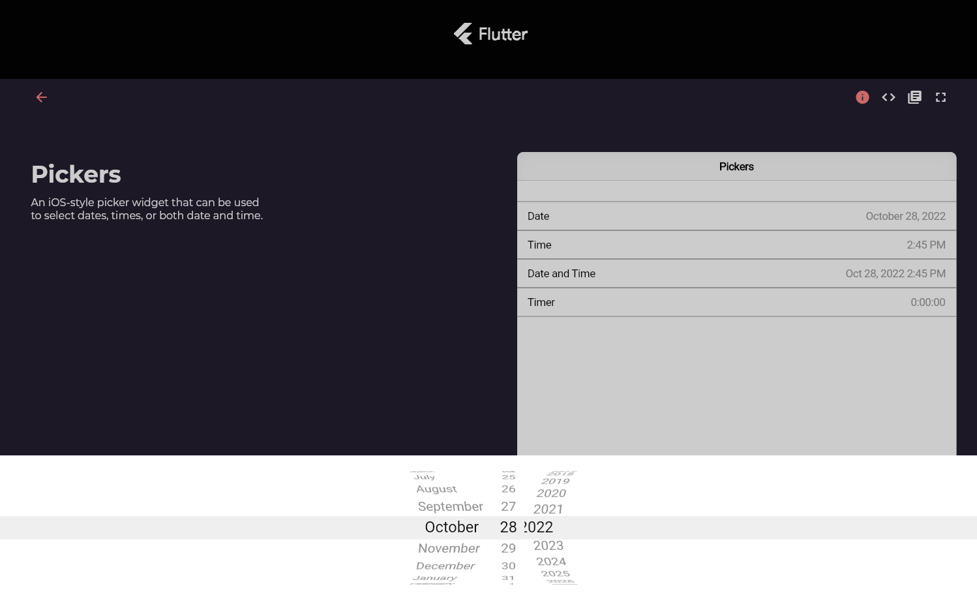This screenshot has height=595, width=977.
Task: Click the Flutter logo at the top
Action: pos(490,33)
